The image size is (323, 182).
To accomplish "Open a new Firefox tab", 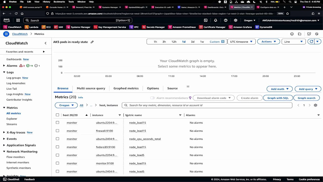I will pos(285,7).
